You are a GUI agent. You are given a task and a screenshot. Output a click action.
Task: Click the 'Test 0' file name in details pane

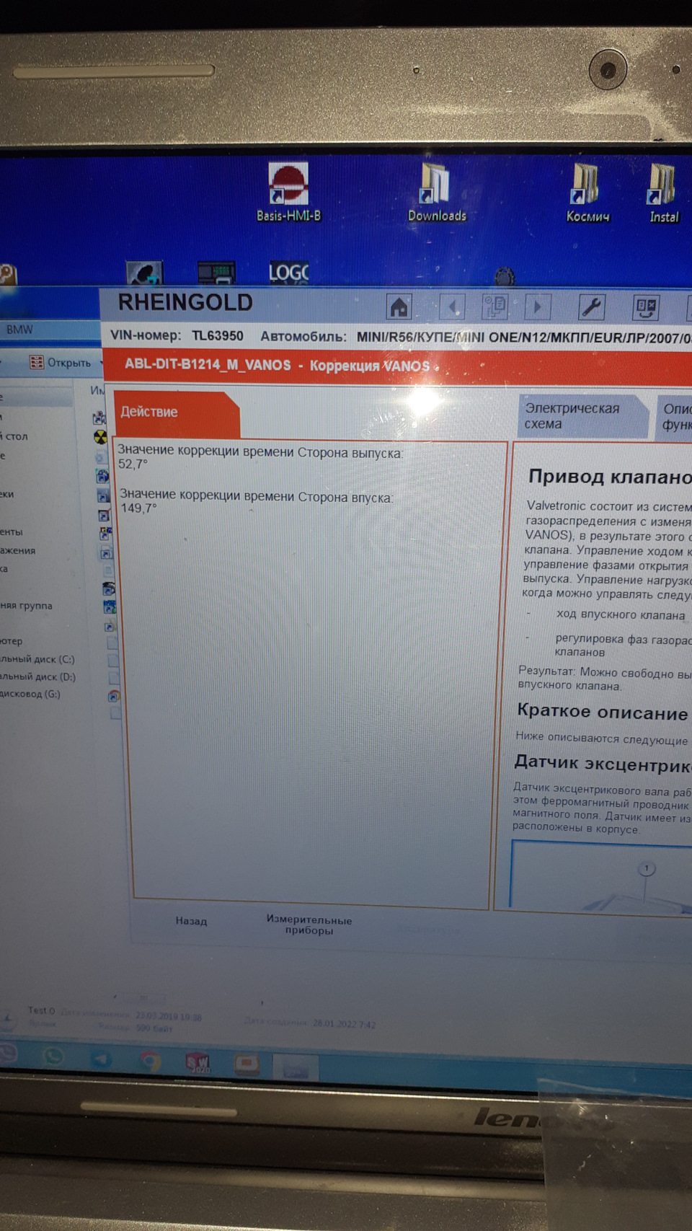click(x=41, y=1010)
